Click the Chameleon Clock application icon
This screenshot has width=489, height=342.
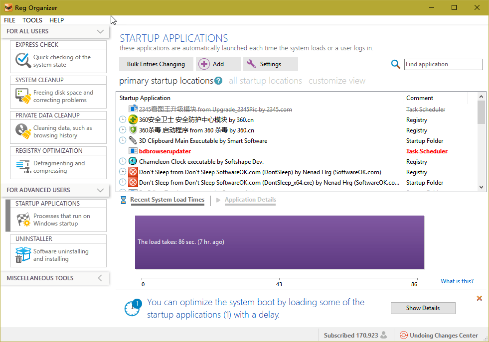(x=133, y=161)
